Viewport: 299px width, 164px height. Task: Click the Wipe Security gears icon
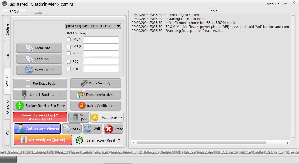click(x=84, y=83)
